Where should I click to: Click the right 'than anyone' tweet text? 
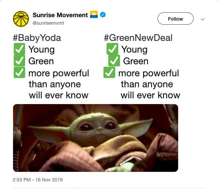point(147,84)
